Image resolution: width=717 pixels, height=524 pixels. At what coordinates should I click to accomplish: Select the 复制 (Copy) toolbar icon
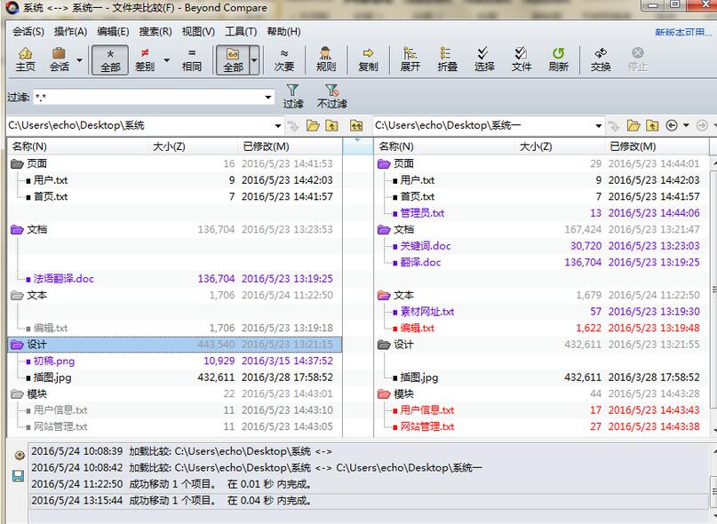[368, 60]
